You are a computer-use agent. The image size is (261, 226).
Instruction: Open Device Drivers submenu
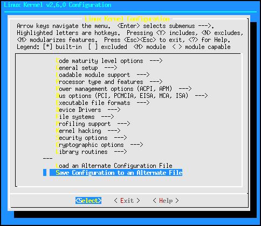tap(88, 110)
